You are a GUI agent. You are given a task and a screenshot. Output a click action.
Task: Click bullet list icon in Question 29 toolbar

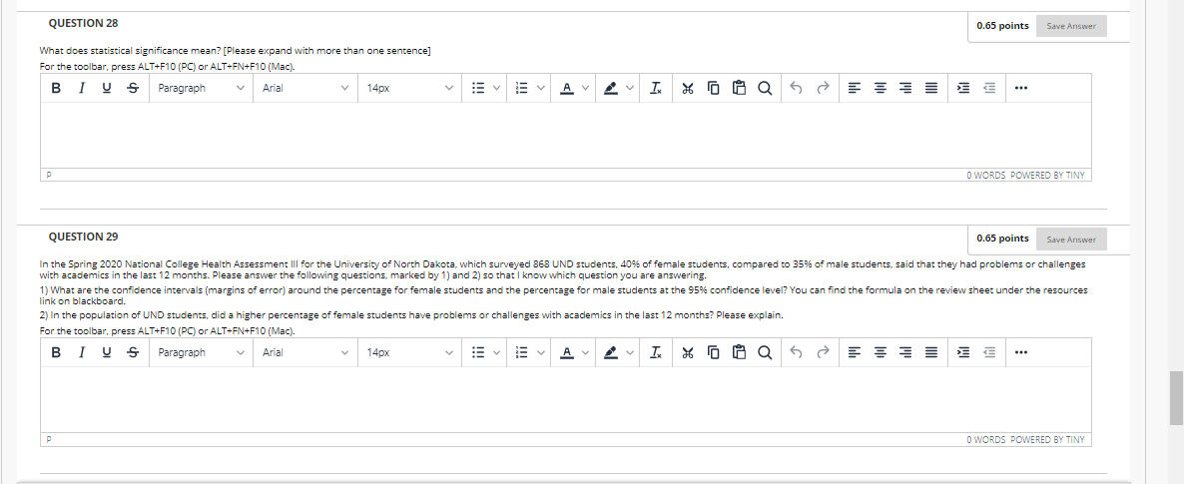[477, 352]
